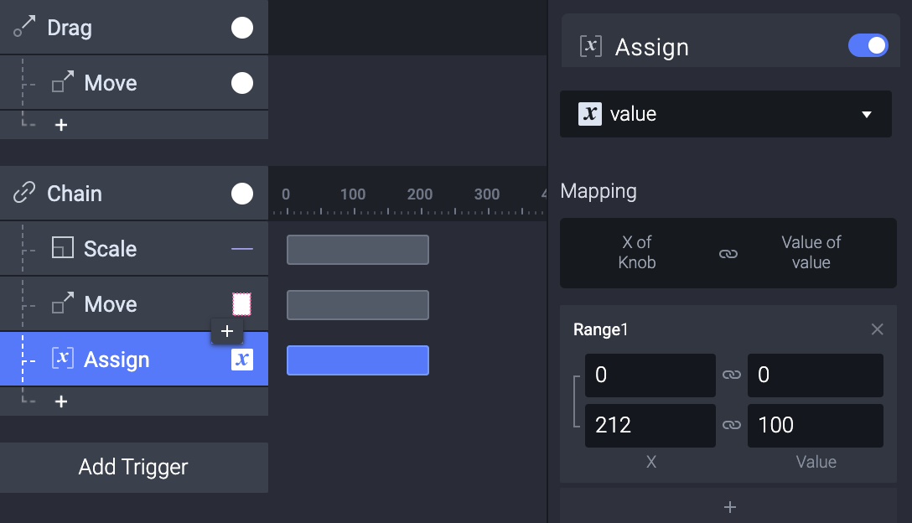912x523 pixels.
Task: Click the Drag trigger arrow icon
Action: tap(24, 28)
